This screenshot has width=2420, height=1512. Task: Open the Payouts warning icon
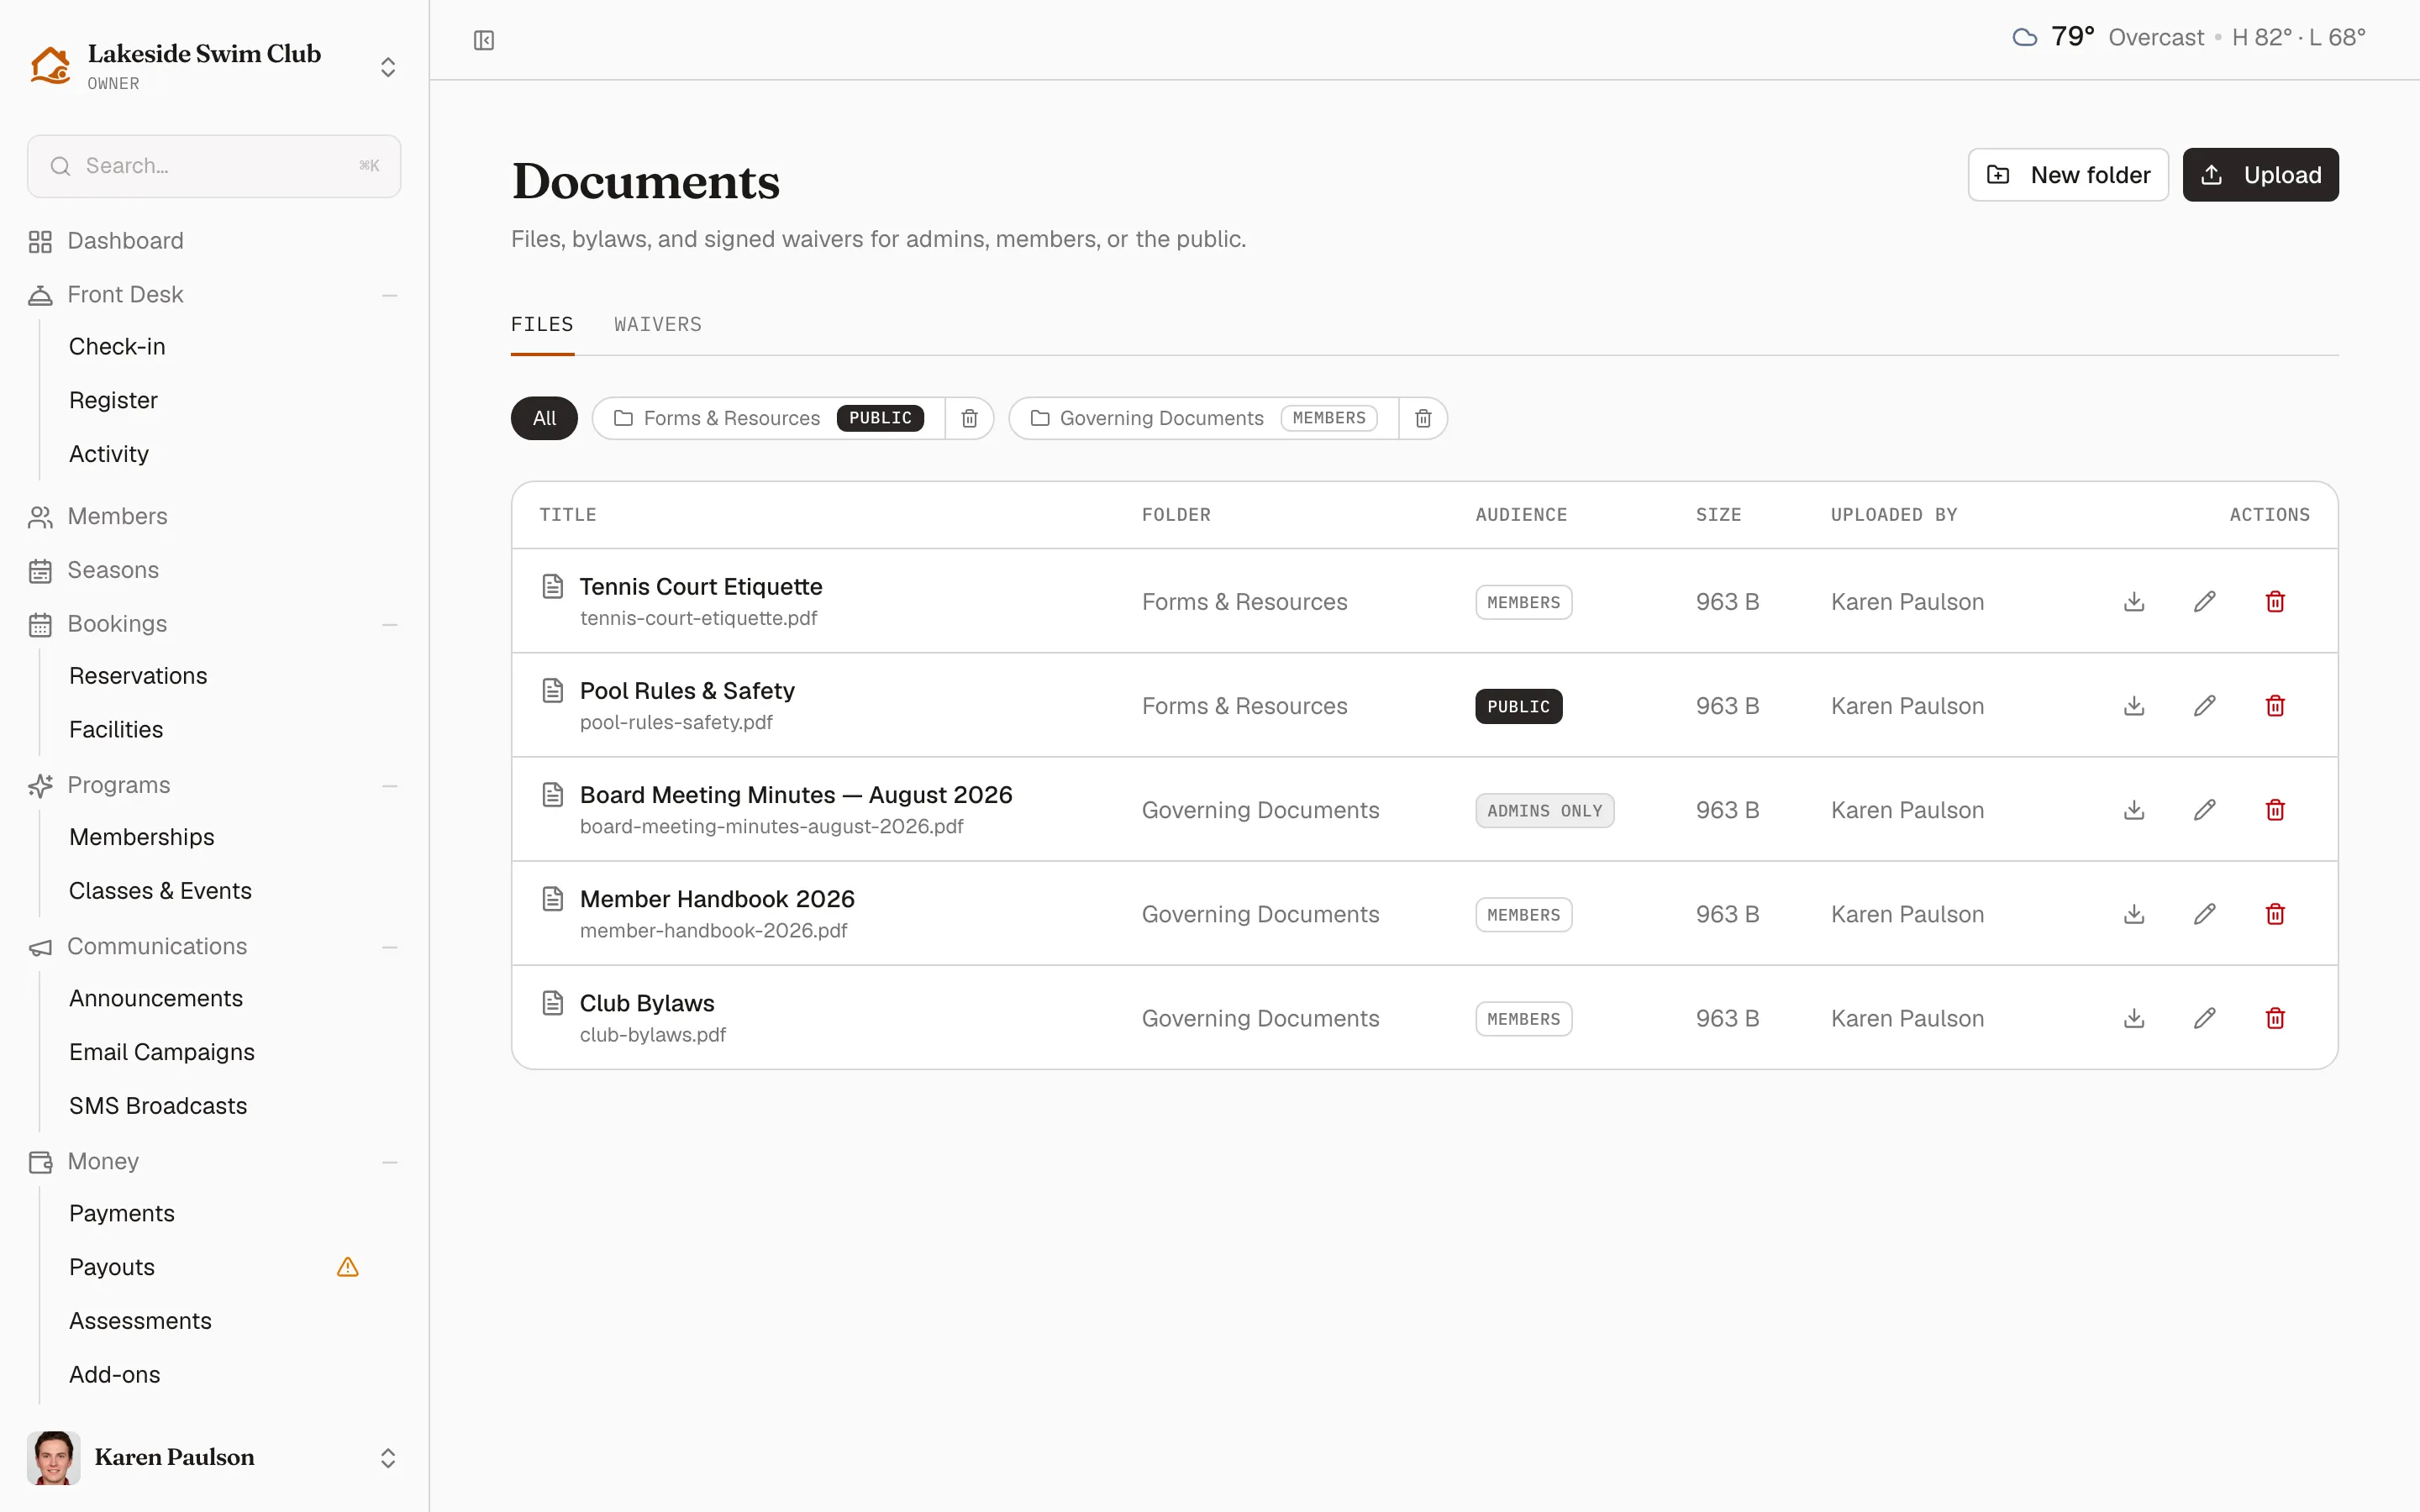coord(347,1267)
